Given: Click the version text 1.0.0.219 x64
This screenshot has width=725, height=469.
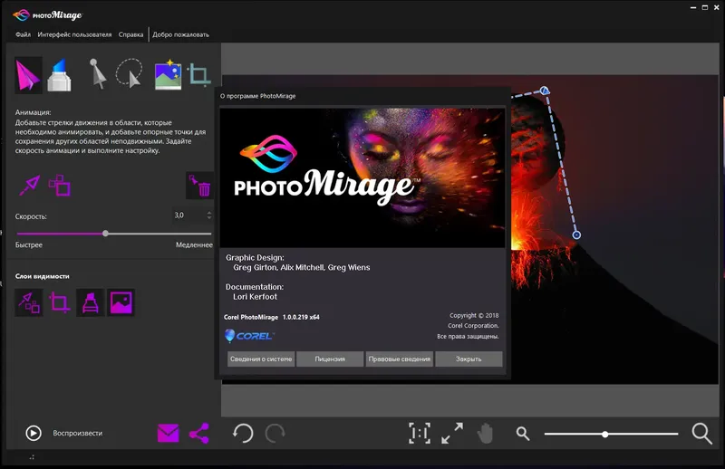Looking at the screenshot, I should (x=301, y=317).
